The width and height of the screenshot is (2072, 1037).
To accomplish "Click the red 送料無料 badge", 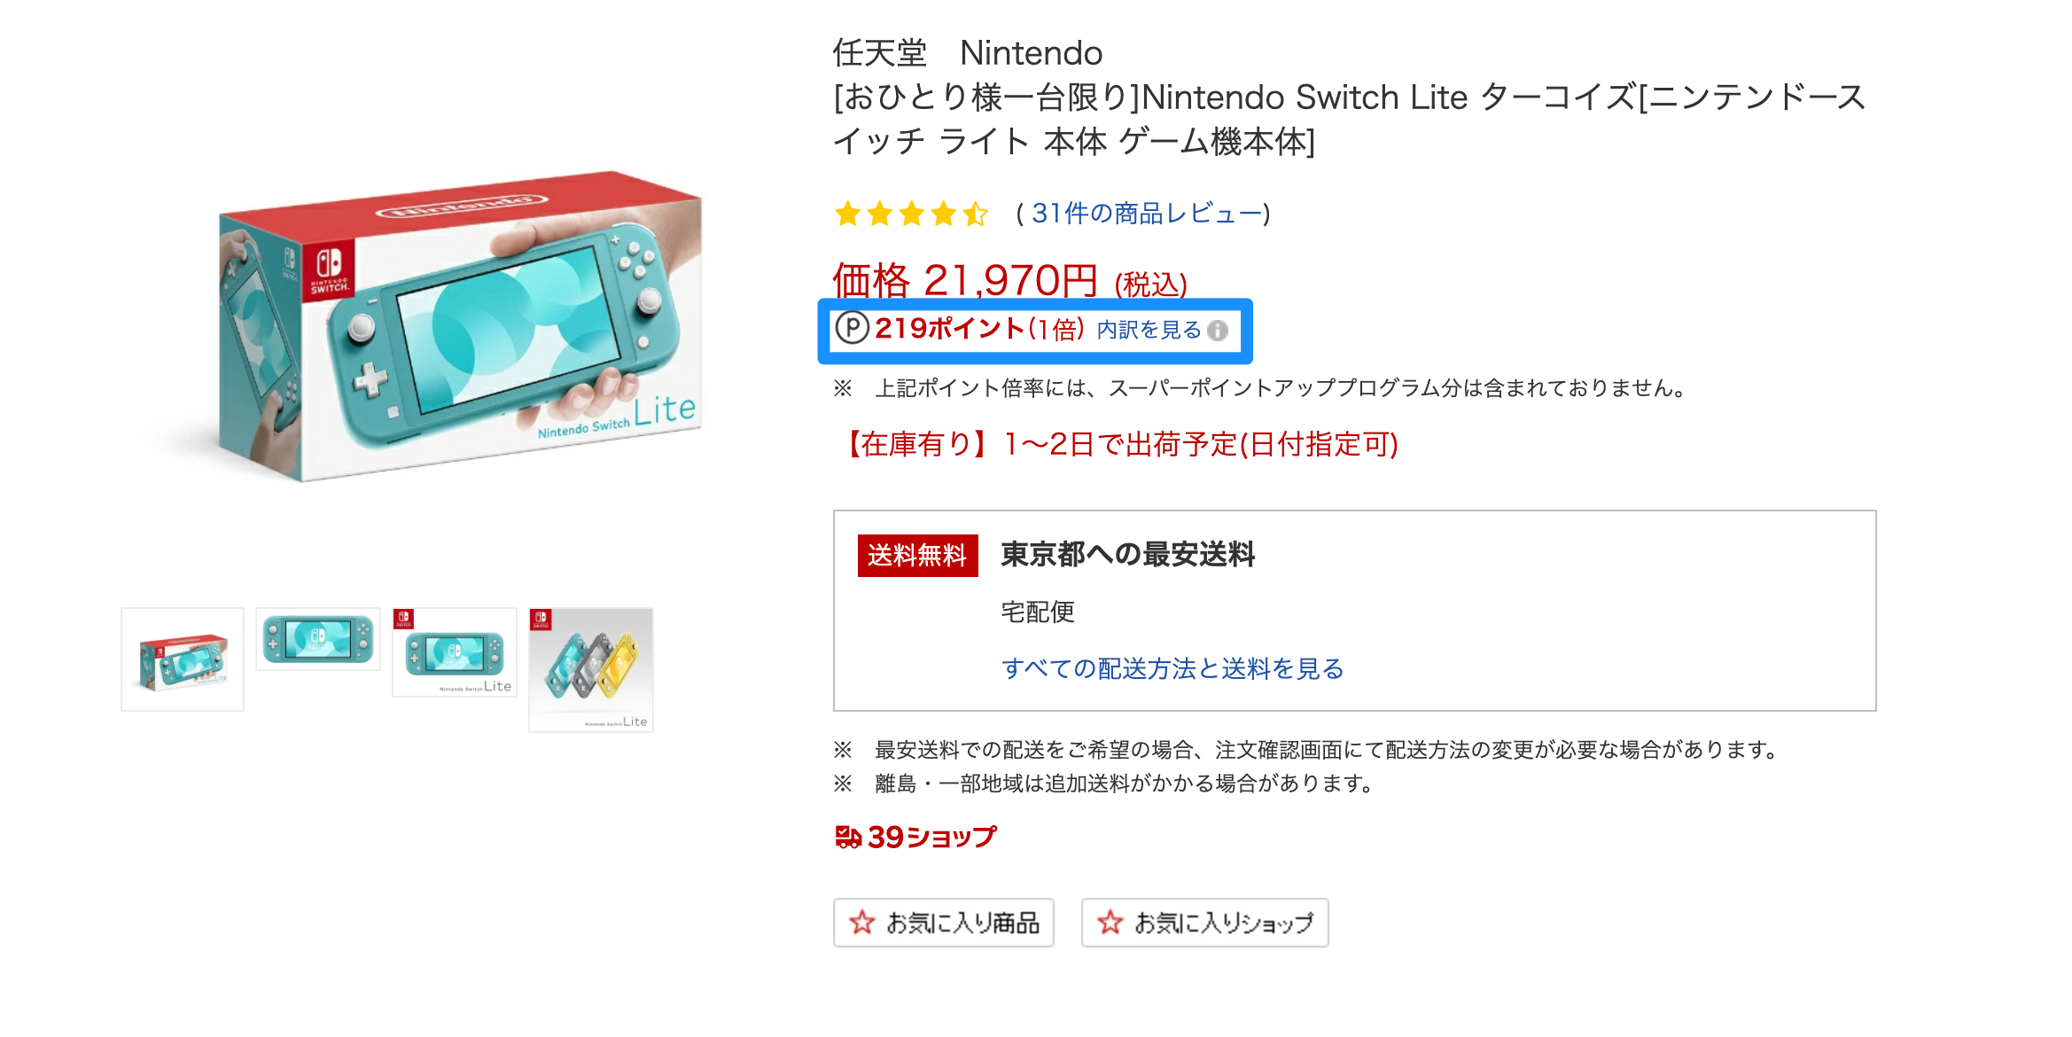I will click(917, 557).
